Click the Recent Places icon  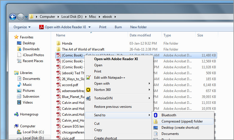(x=19, y=61)
